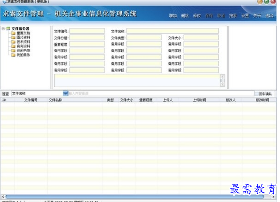
Task: Click the horizontal scrollbar right arrow
Action: coord(273,197)
